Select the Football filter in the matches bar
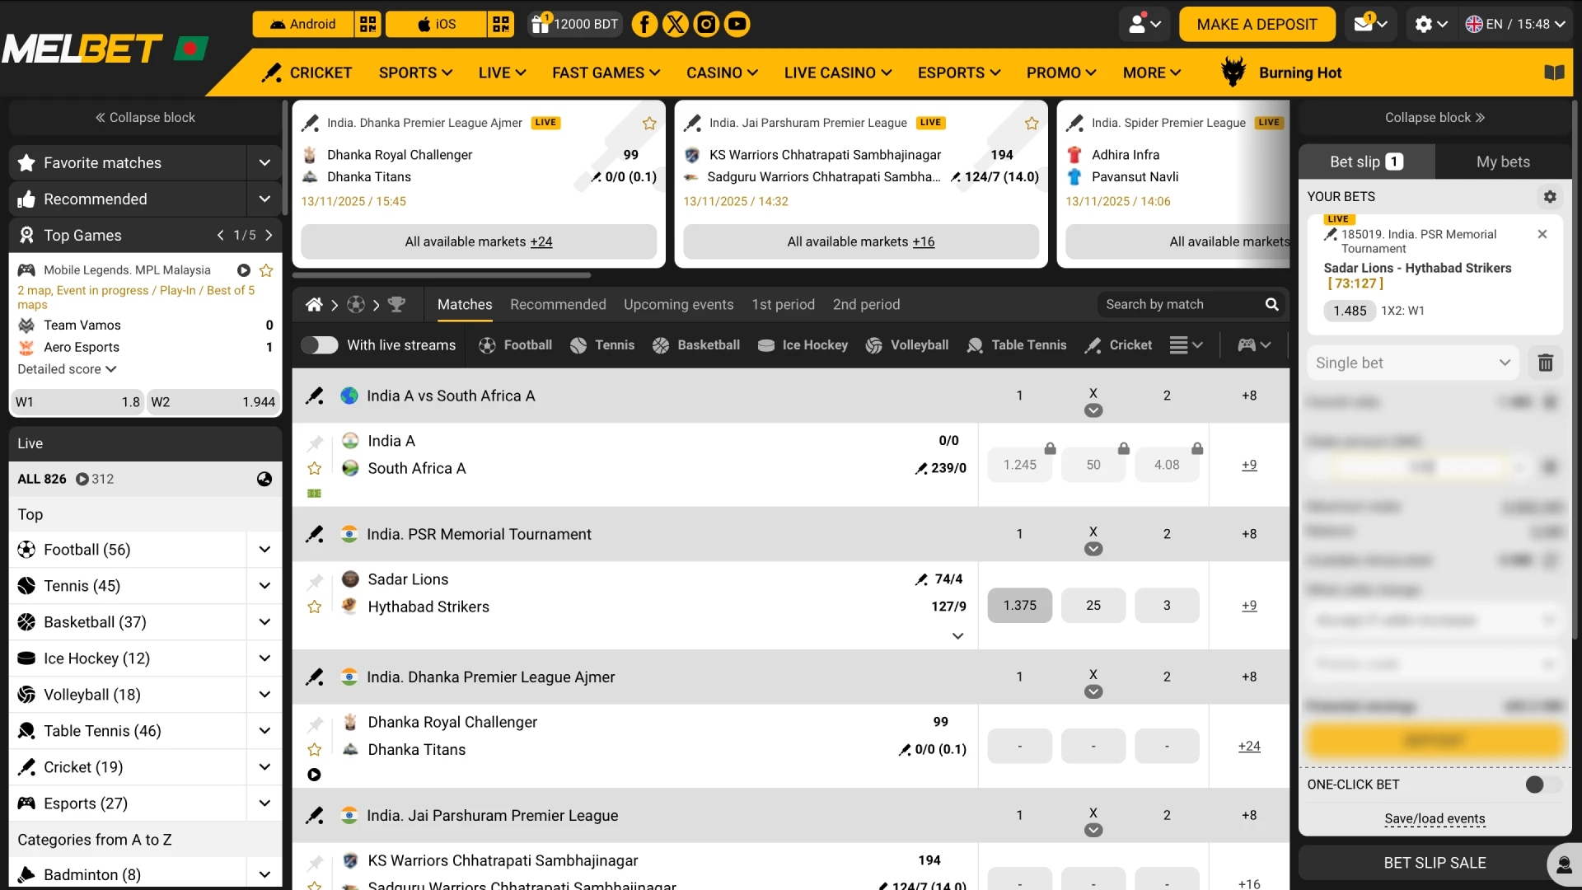The height and width of the screenshot is (890, 1582). pyautogui.click(x=515, y=345)
